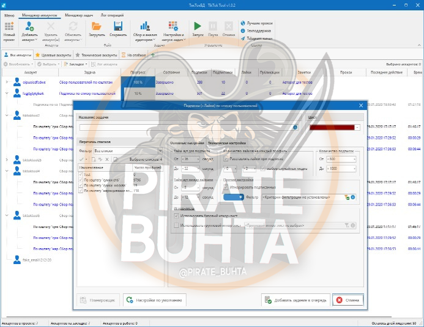Toggle send likes when subscribing checkbox
The width and height of the screenshot is (424, 327).
click(x=226, y=159)
